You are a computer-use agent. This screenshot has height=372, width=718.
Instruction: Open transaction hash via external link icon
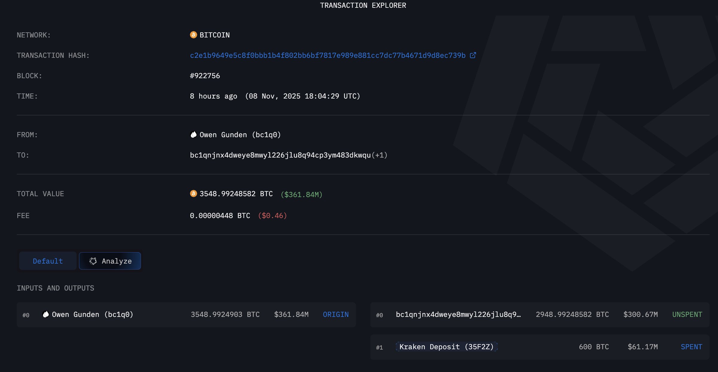click(x=473, y=55)
